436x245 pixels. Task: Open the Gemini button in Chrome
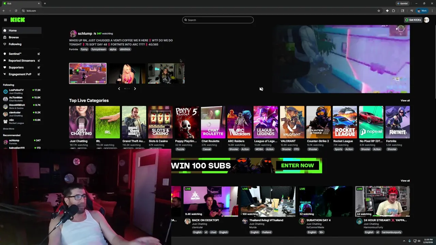pos(402,3)
